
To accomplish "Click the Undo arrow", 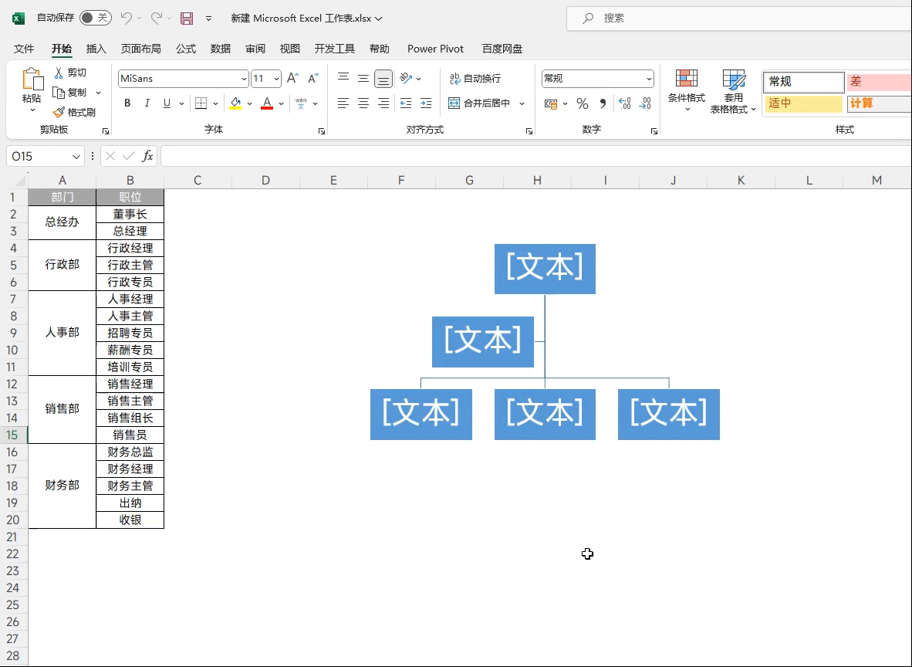I will click(x=127, y=18).
